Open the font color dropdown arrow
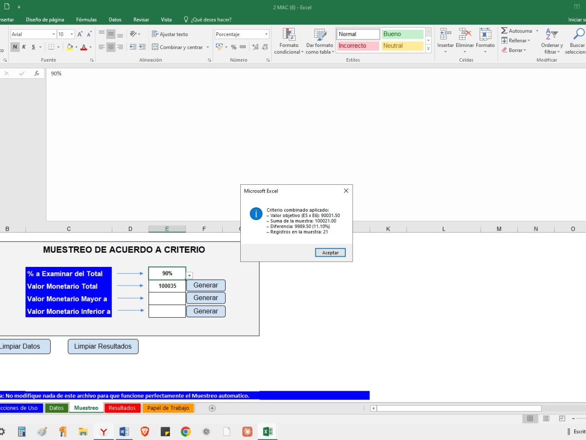The image size is (586, 440). [x=90, y=47]
